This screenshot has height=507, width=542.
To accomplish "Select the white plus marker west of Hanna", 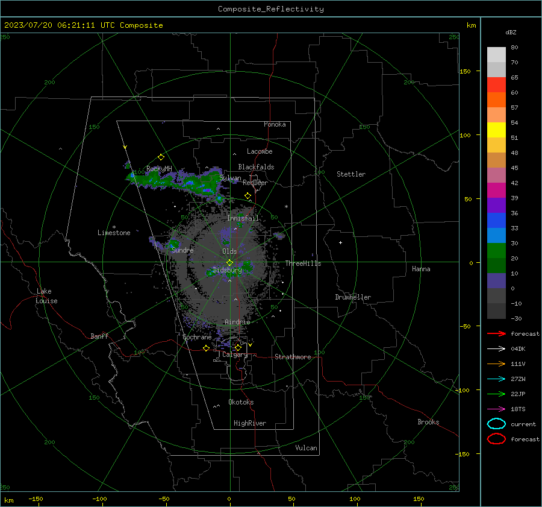I will click(340, 242).
